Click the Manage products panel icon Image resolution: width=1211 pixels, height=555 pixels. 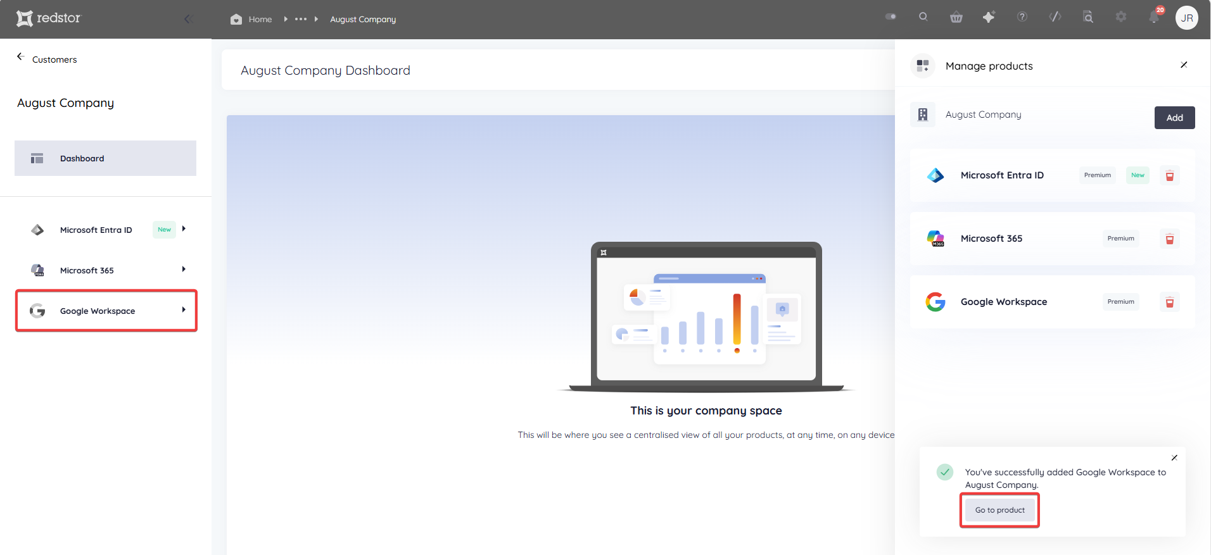point(923,66)
